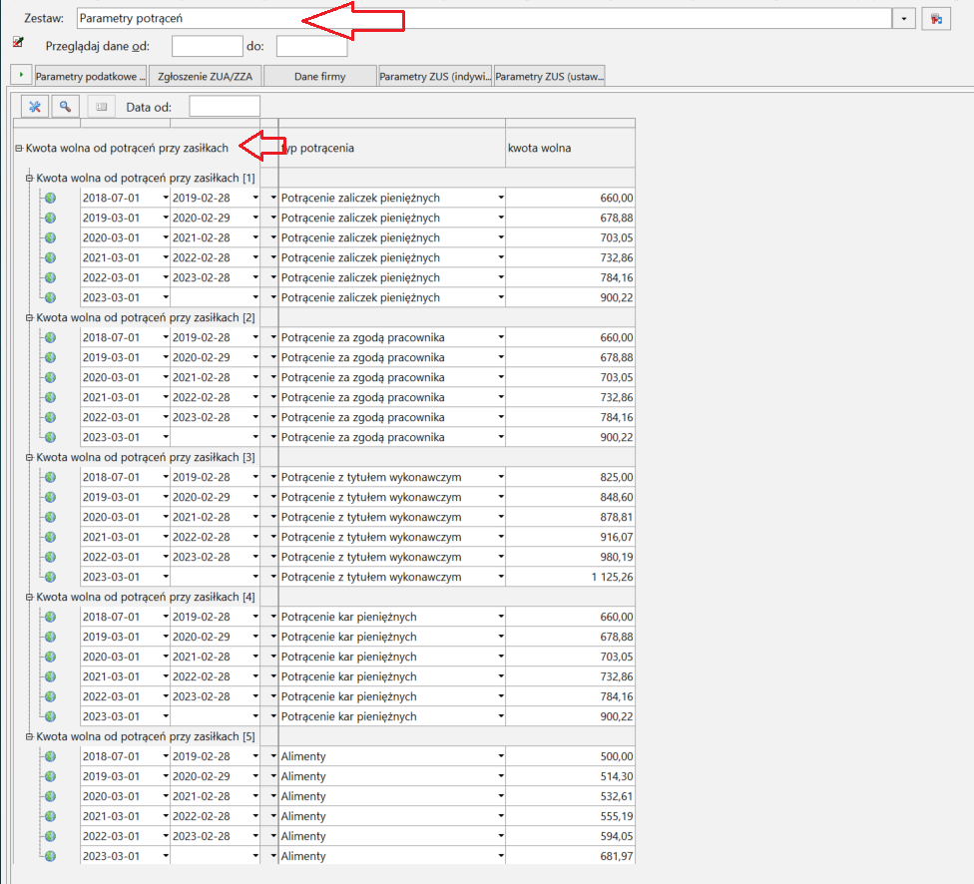This screenshot has height=884, width=974.
Task: Click the Przeglądaj dane od date field
Action: (x=207, y=46)
